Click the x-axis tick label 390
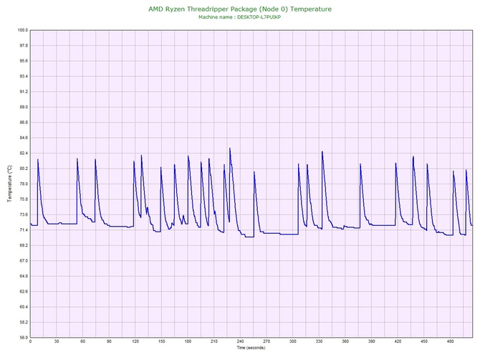Image resolution: width=480 pixels, height=360 pixels. click(372, 341)
